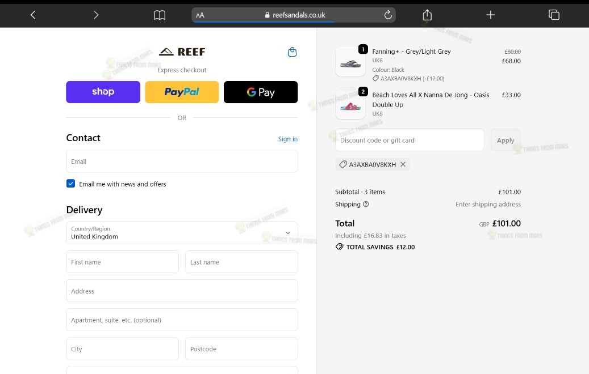
Task: Click the Colour: Black text
Action: click(x=388, y=70)
